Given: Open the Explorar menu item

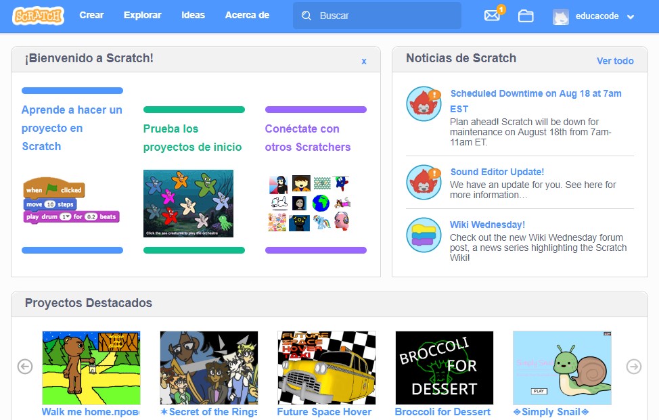Looking at the screenshot, I should pos(143,15).
